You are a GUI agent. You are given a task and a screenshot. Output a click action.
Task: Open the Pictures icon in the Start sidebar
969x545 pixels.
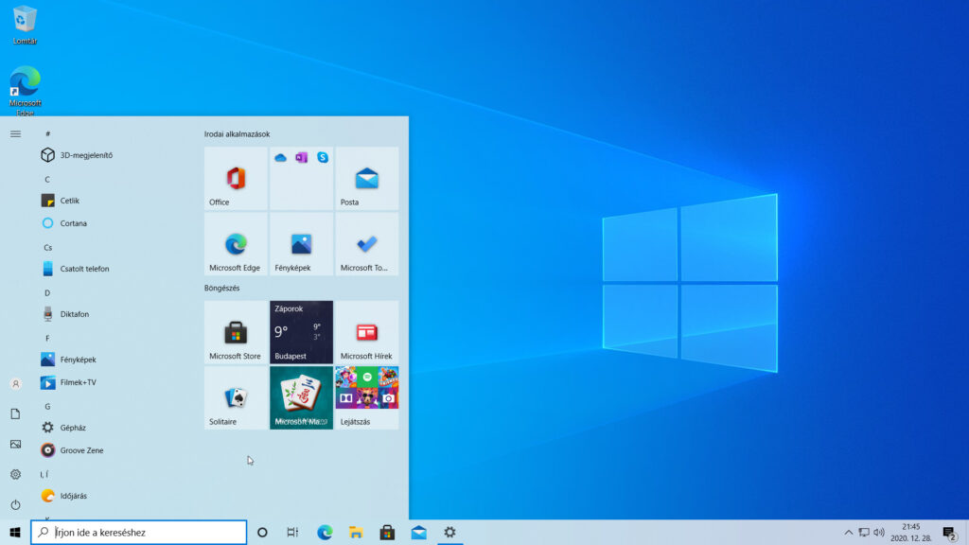[15, 445]
